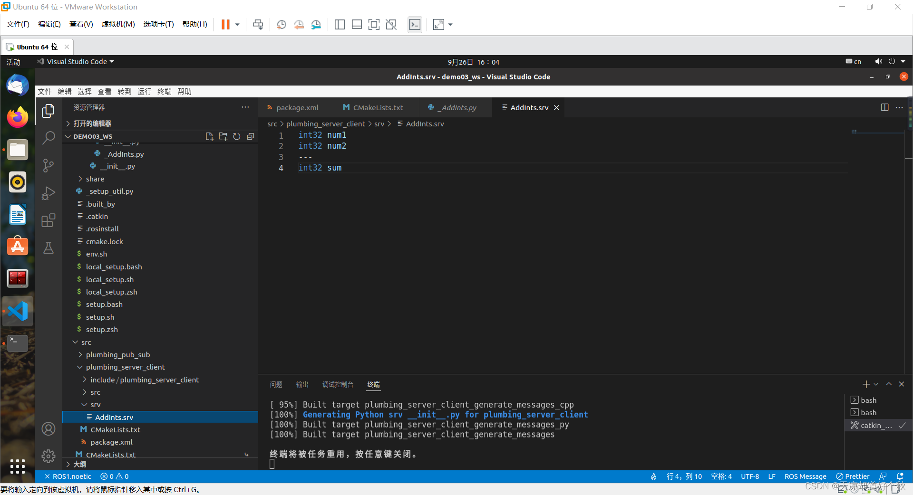Open VS Code Run menu

coord(145,92)
